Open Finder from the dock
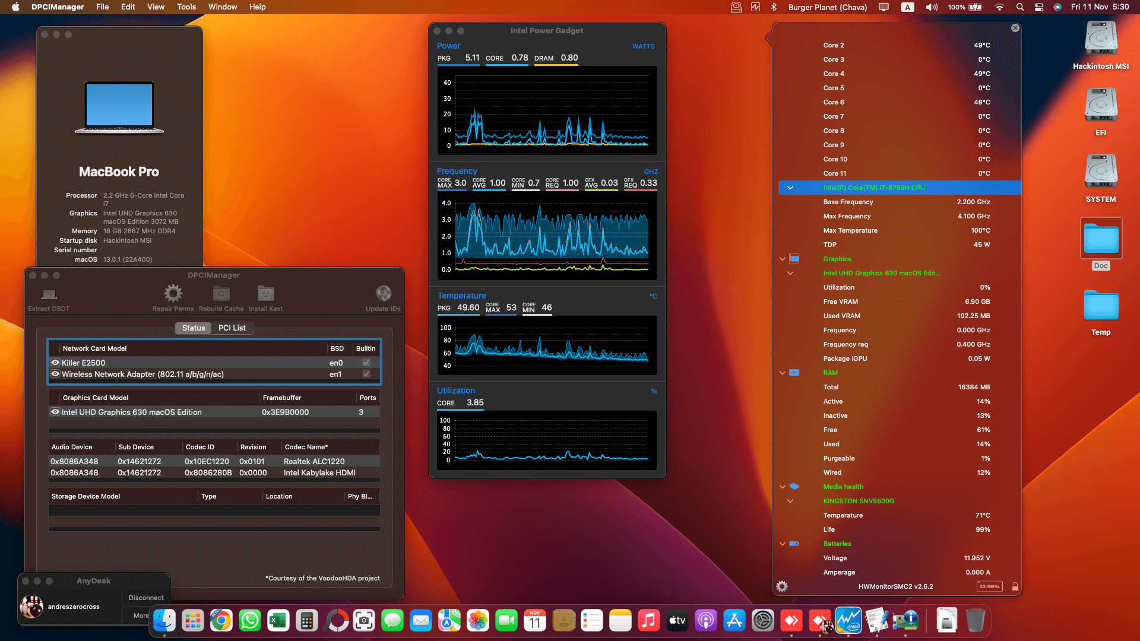The width and height of the screenshot is (1140, 641). (x=164, y=621)
